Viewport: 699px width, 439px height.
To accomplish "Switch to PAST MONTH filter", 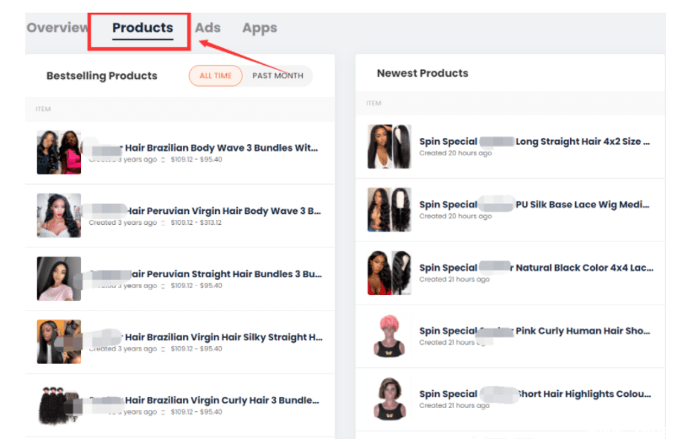I will (277, 76).
